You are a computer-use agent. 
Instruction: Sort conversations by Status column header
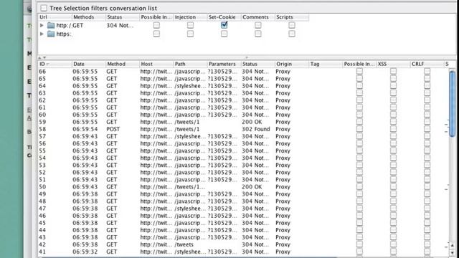pos(258,64)
